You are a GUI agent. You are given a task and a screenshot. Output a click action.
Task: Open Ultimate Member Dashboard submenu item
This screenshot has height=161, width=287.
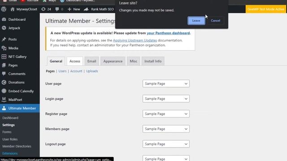[x=10, y=118]
